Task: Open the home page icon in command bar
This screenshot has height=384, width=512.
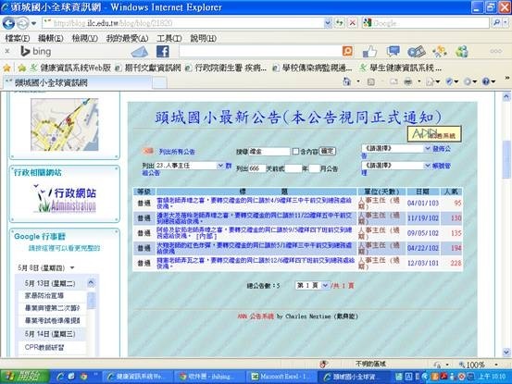Action: pos(347,81)
